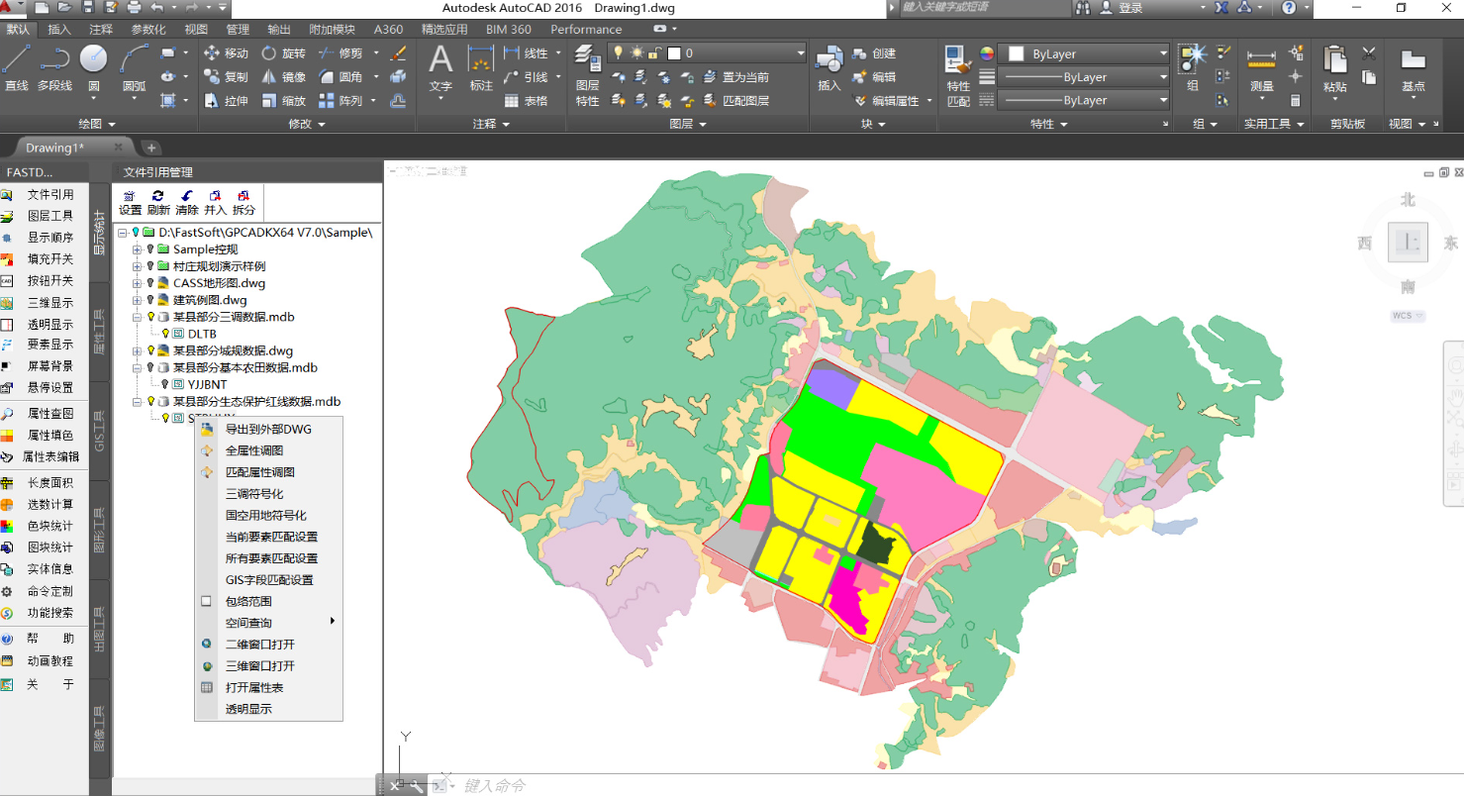Click 长度面积 in the left sidebar
The width and height of the screenshot is (1464, 796).
(x=49, y=483)
